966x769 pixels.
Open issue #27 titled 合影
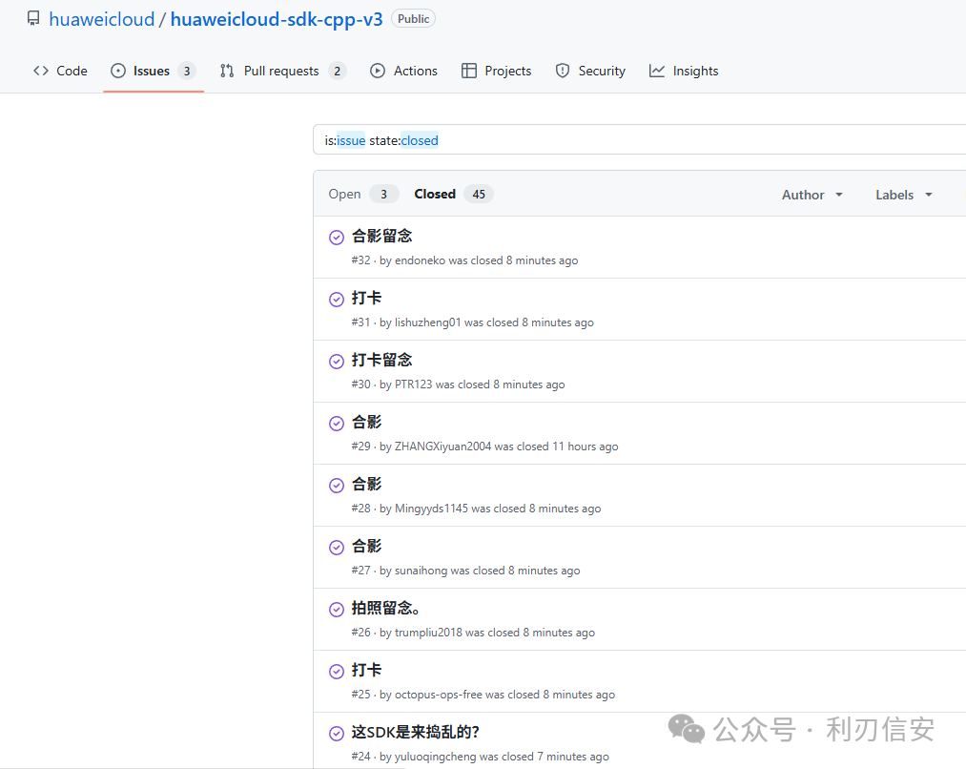(366, 546)
